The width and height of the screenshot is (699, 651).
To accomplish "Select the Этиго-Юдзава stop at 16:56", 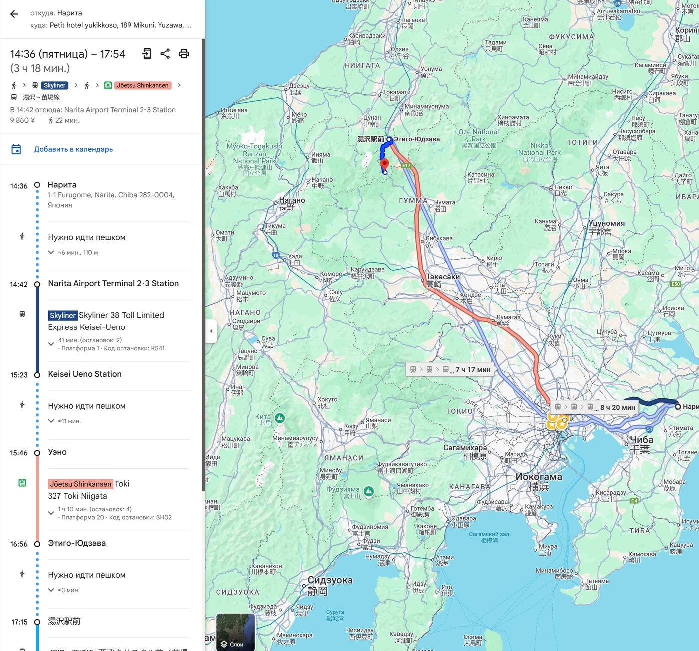I will pos(77,543).
